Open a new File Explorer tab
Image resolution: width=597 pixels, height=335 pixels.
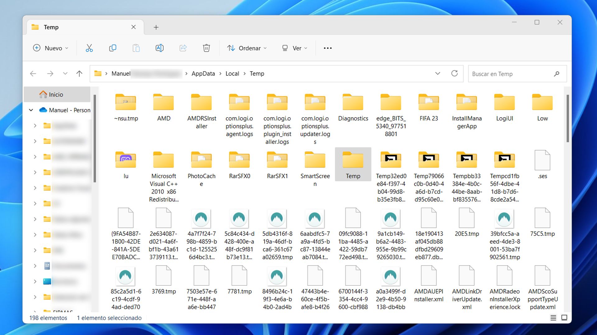click(156, 27)
